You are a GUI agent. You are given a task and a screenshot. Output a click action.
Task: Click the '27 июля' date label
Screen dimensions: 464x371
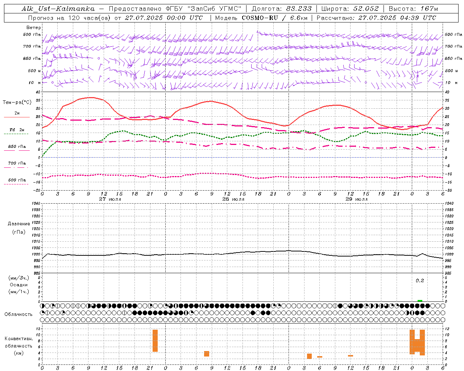click(x=110, y=199)
